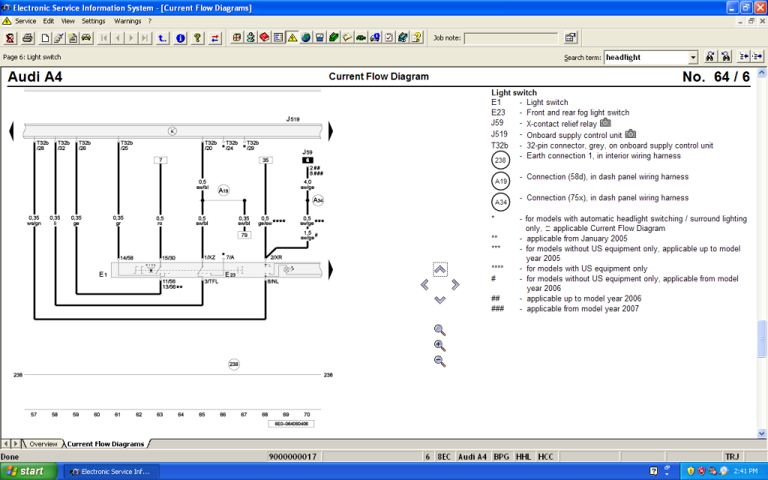The height and width of the screenshot is (480, 768).
Task: Click the next search hit arrow icon
Action: coord(757,57)
